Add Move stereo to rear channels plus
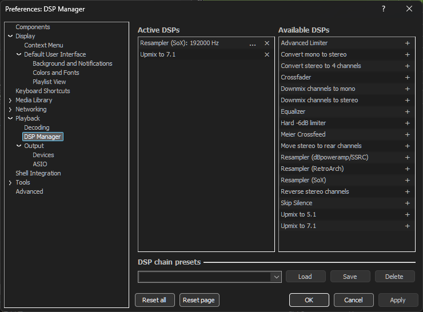 click(408, 146)
